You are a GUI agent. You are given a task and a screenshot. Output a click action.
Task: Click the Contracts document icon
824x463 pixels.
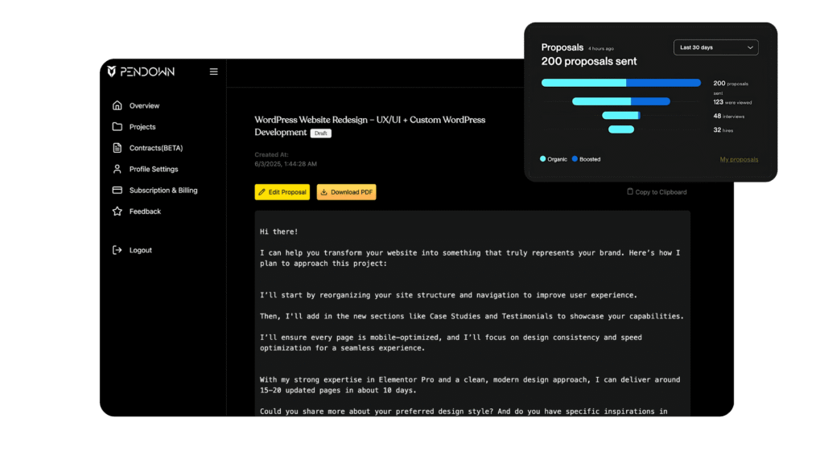[x=117, y=148]
